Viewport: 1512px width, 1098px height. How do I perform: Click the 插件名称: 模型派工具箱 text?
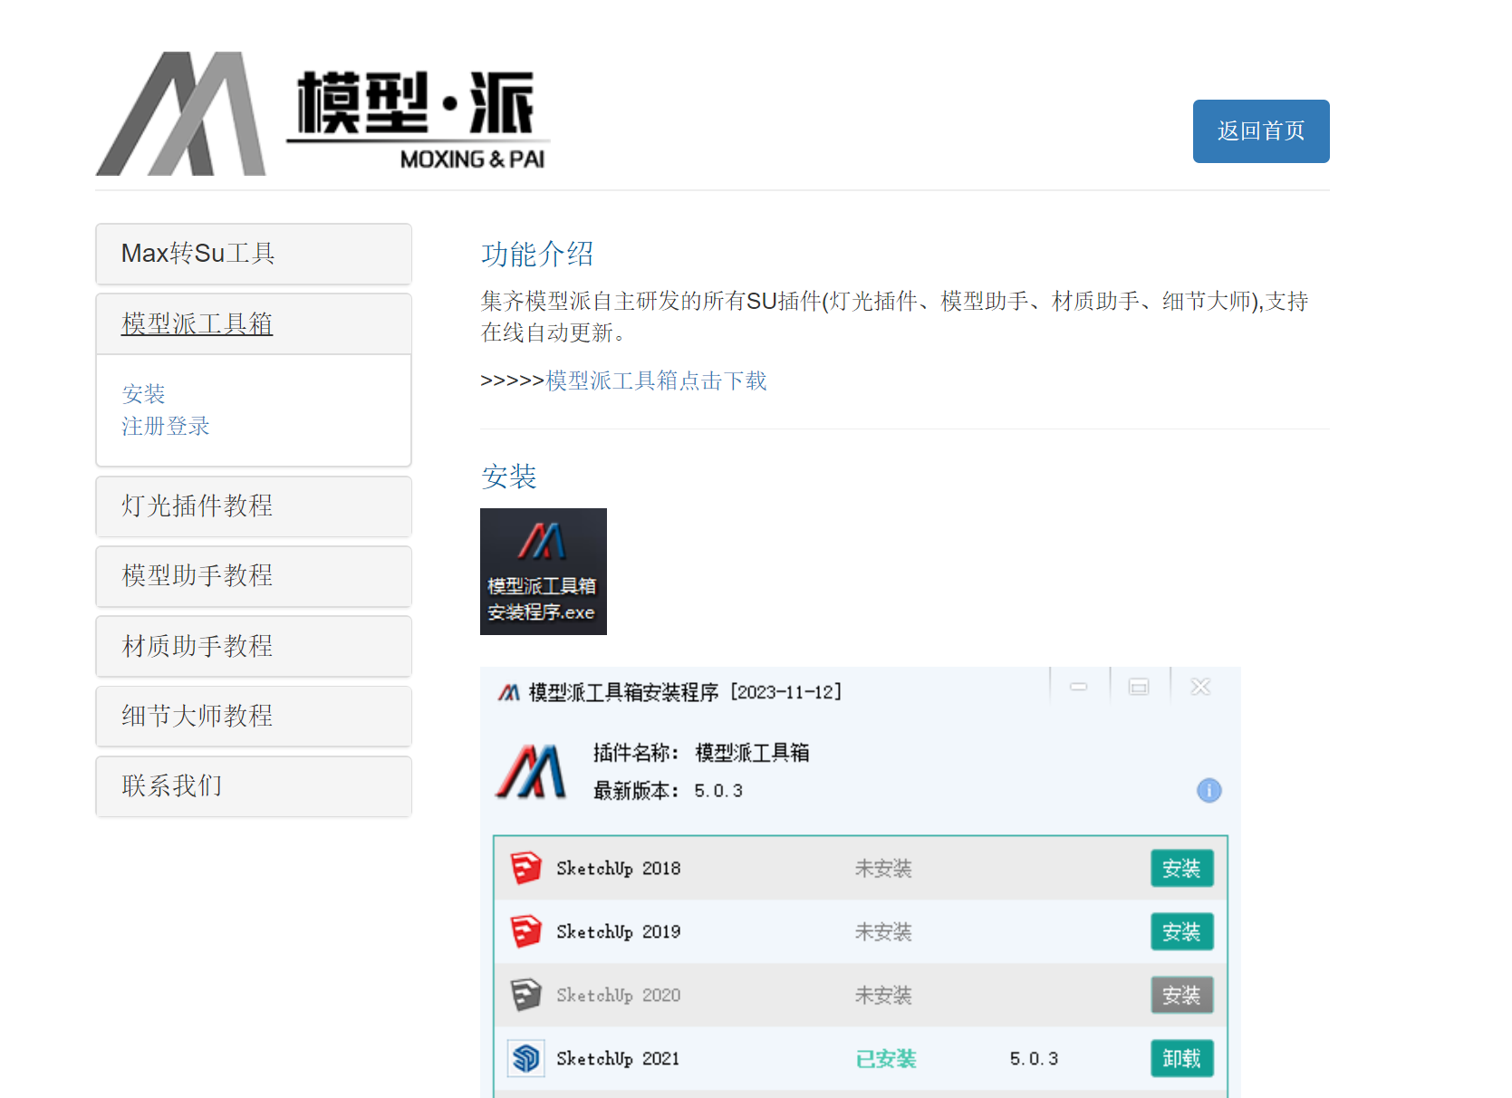(701, 753)
